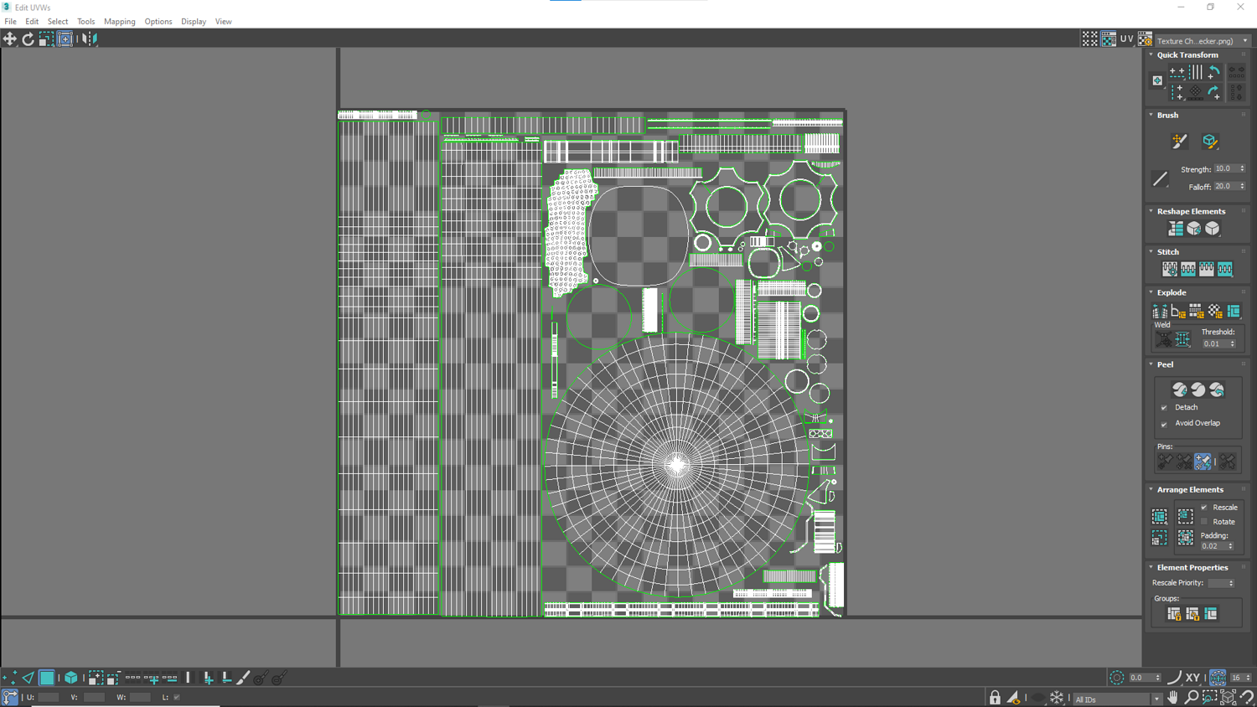This screenshot has height=707, width=1257.
Task: Click the Flatten by Polygon Angle icon
Action: [x=1178, y=312]
